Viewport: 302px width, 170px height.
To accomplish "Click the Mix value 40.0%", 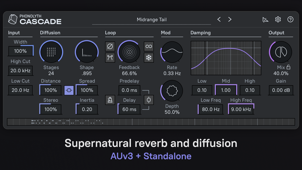I will click(x=281, y=73).
